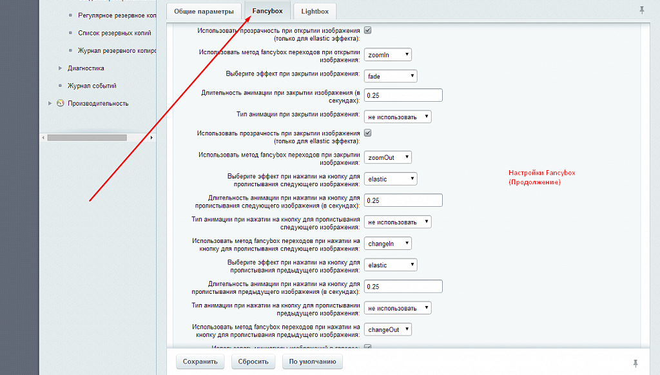Click the По умолчанию button
The width and height of the screenshot is (660, 375).
(x=313, y=361)
